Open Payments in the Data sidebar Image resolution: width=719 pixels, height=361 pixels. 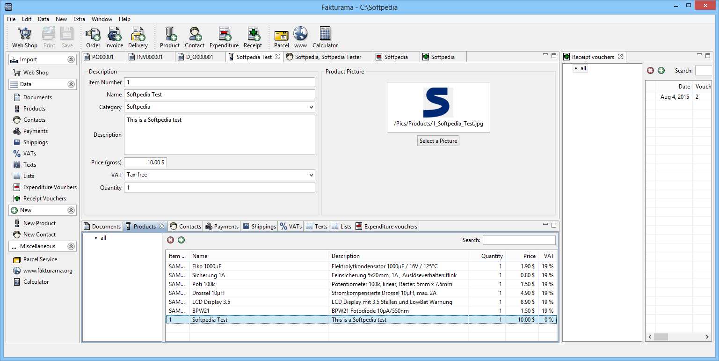[x=30, y=131]
